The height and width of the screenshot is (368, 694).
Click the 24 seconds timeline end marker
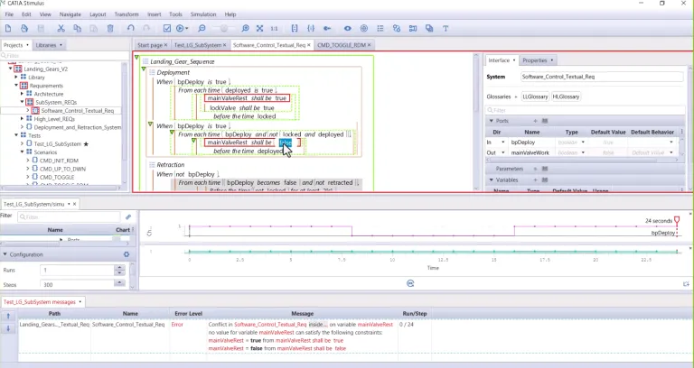(677, 220)
